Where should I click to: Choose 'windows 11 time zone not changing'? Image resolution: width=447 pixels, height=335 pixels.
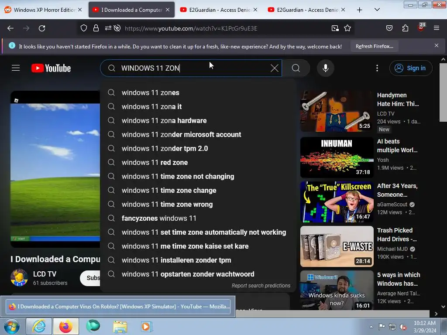tap(198, 176)
